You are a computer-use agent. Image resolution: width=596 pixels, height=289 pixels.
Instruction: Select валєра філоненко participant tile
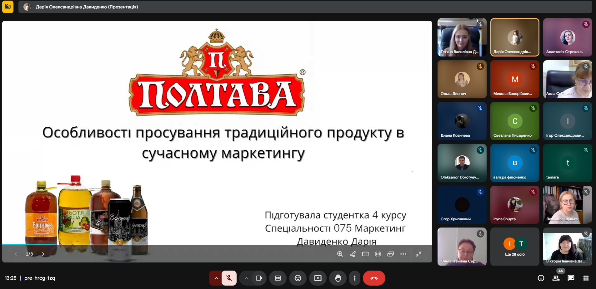515,163
